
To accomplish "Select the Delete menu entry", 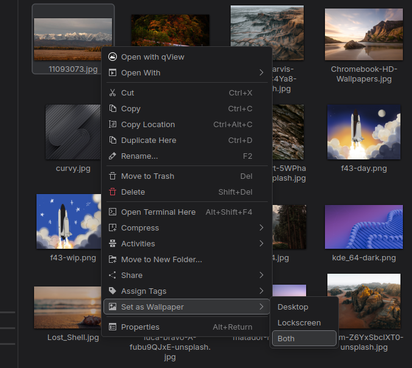I will [187, 192].
